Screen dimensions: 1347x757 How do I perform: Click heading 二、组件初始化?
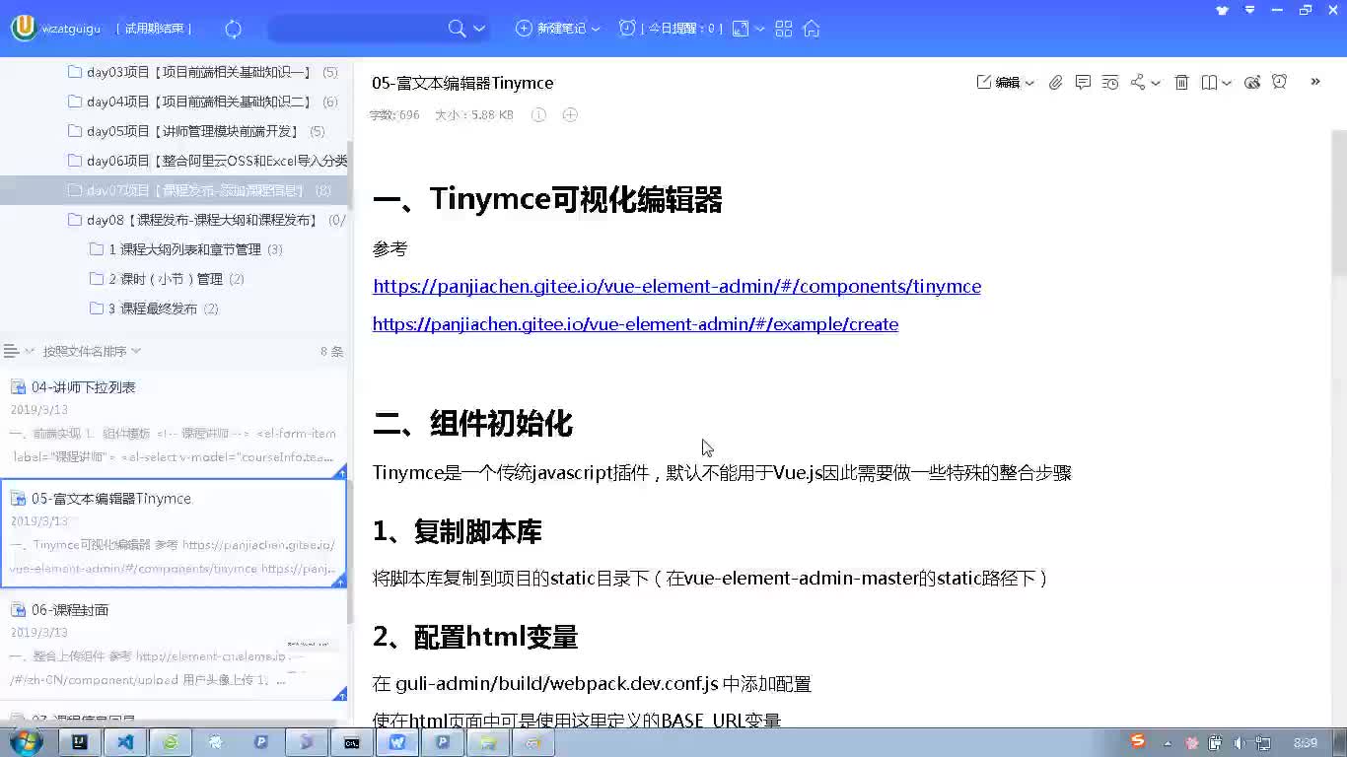[x=472, y=424]
